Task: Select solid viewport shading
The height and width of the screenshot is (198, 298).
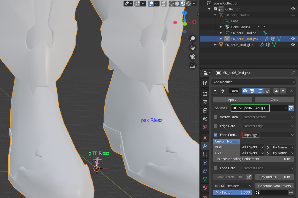Action: tap(177, 4)
